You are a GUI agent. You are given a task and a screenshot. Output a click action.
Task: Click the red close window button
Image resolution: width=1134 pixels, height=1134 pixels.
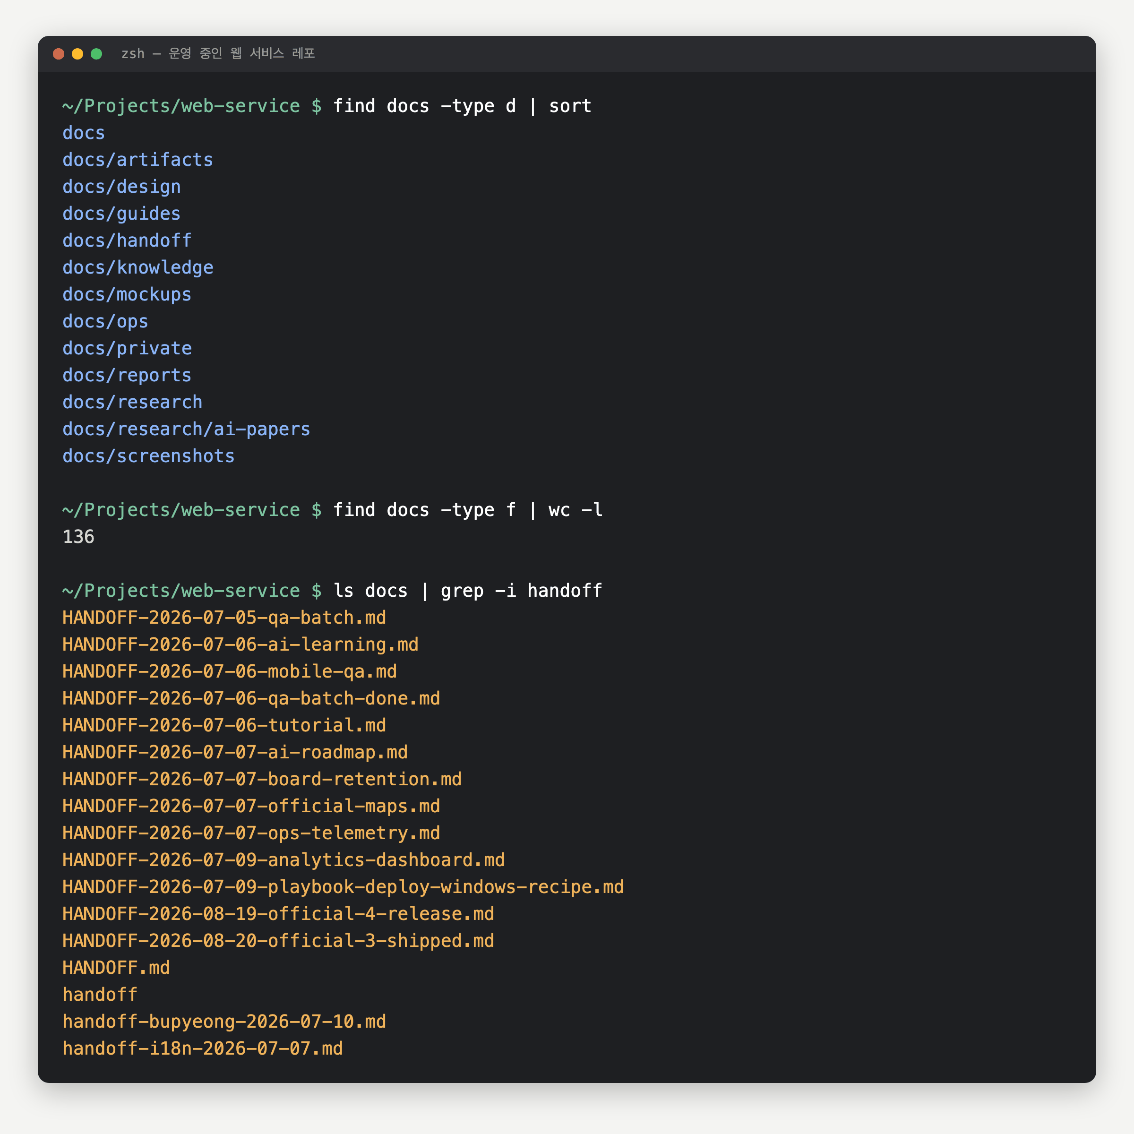click(59, 54)
